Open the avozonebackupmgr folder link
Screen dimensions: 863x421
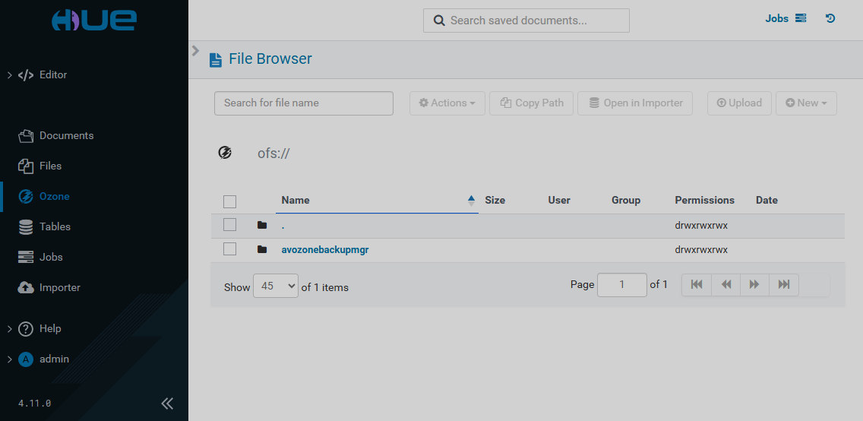324,249
